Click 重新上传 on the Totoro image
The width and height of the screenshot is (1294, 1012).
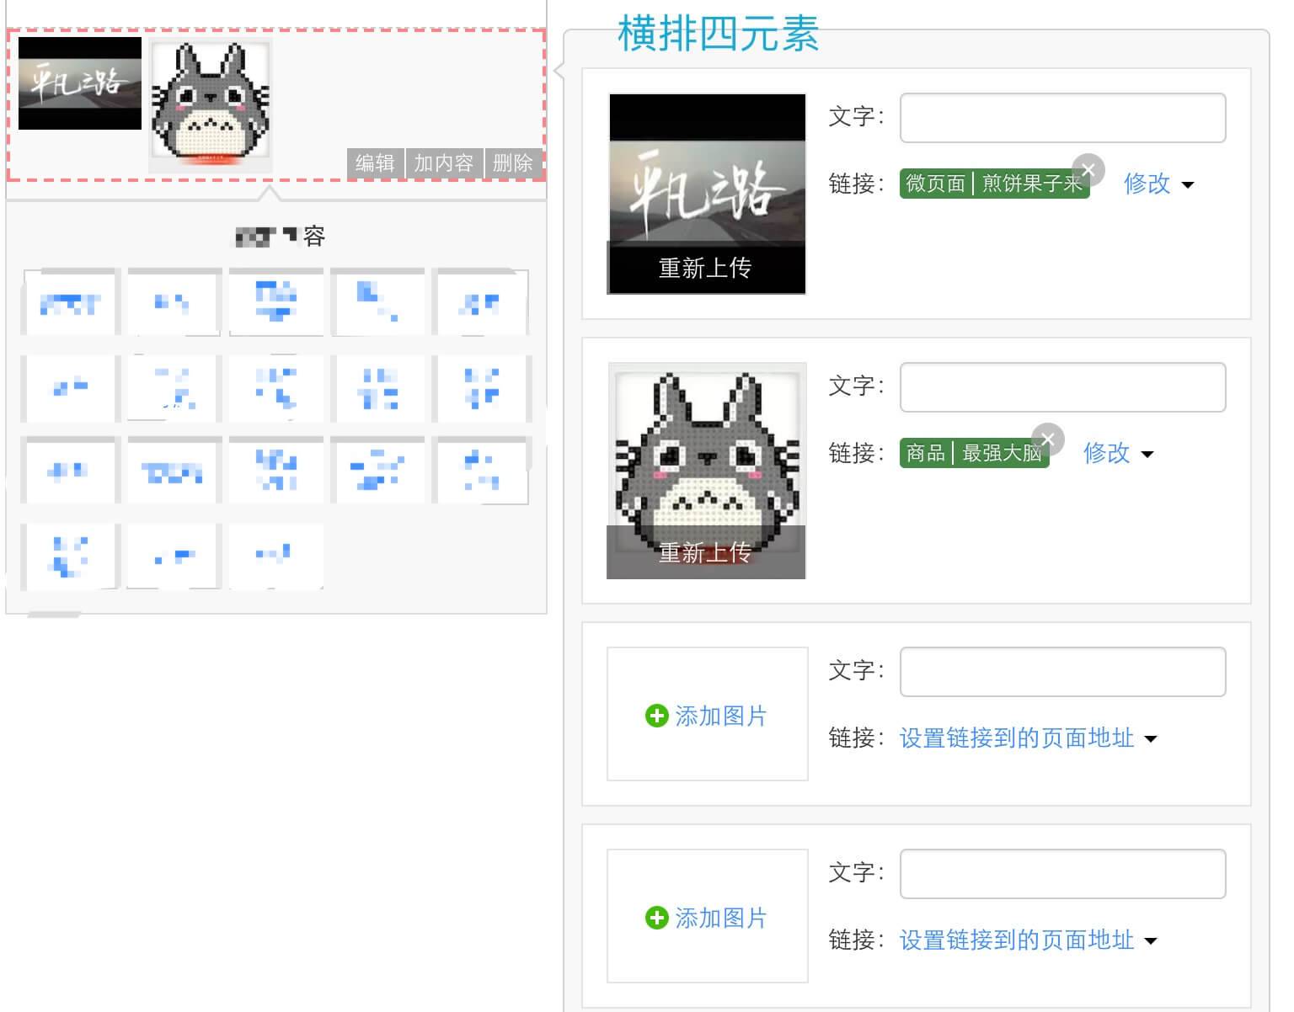click(x=705, y=552)
